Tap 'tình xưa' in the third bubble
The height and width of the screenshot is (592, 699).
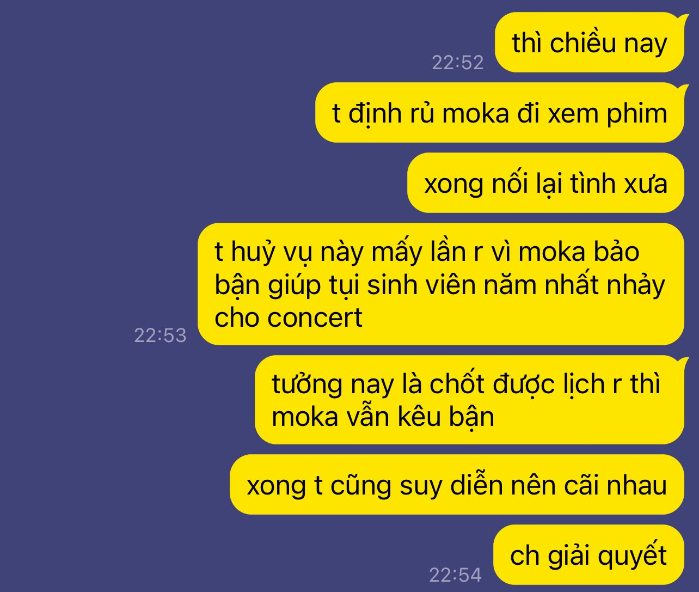pyautogui.click(x=618, y=184)
